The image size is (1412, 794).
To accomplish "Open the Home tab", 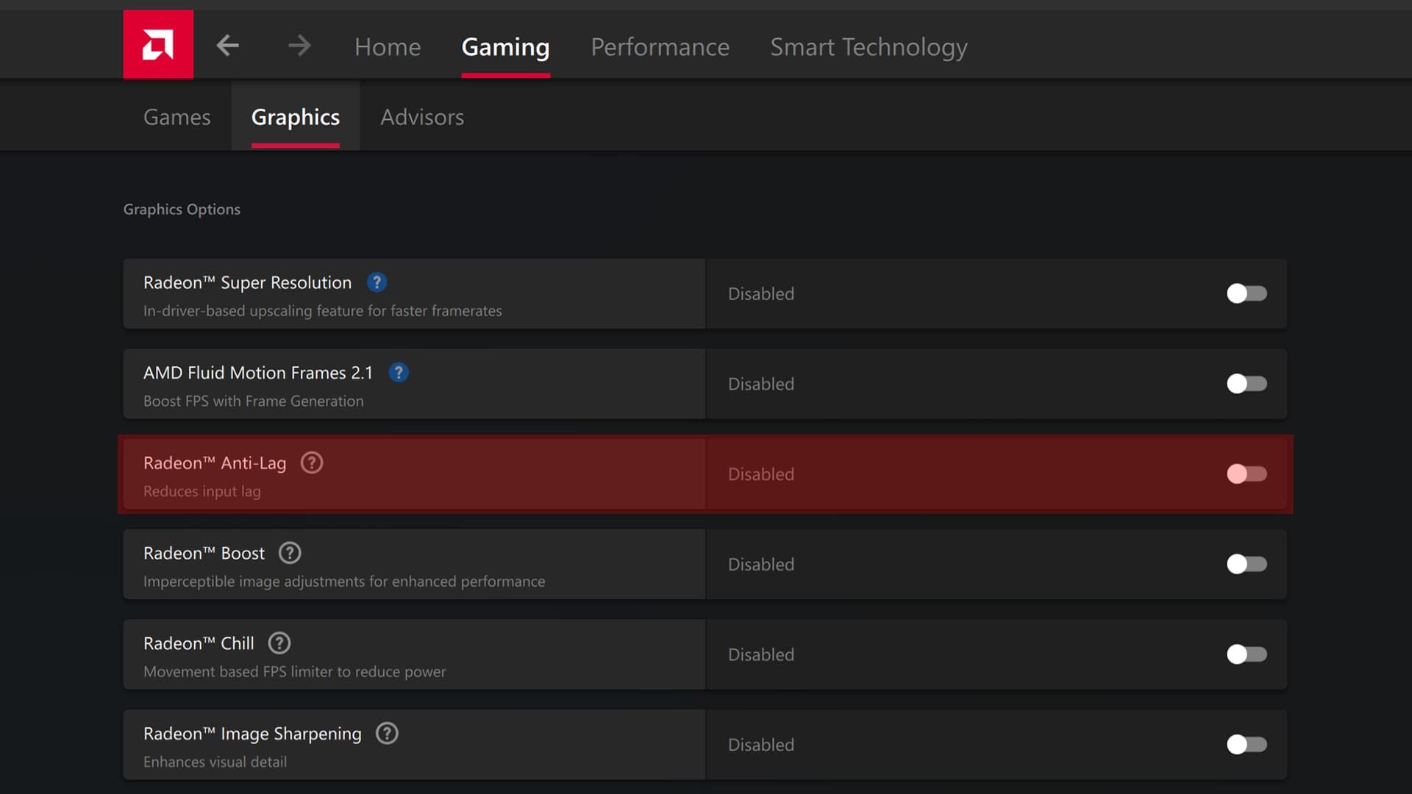I will (x=388, y=47).
